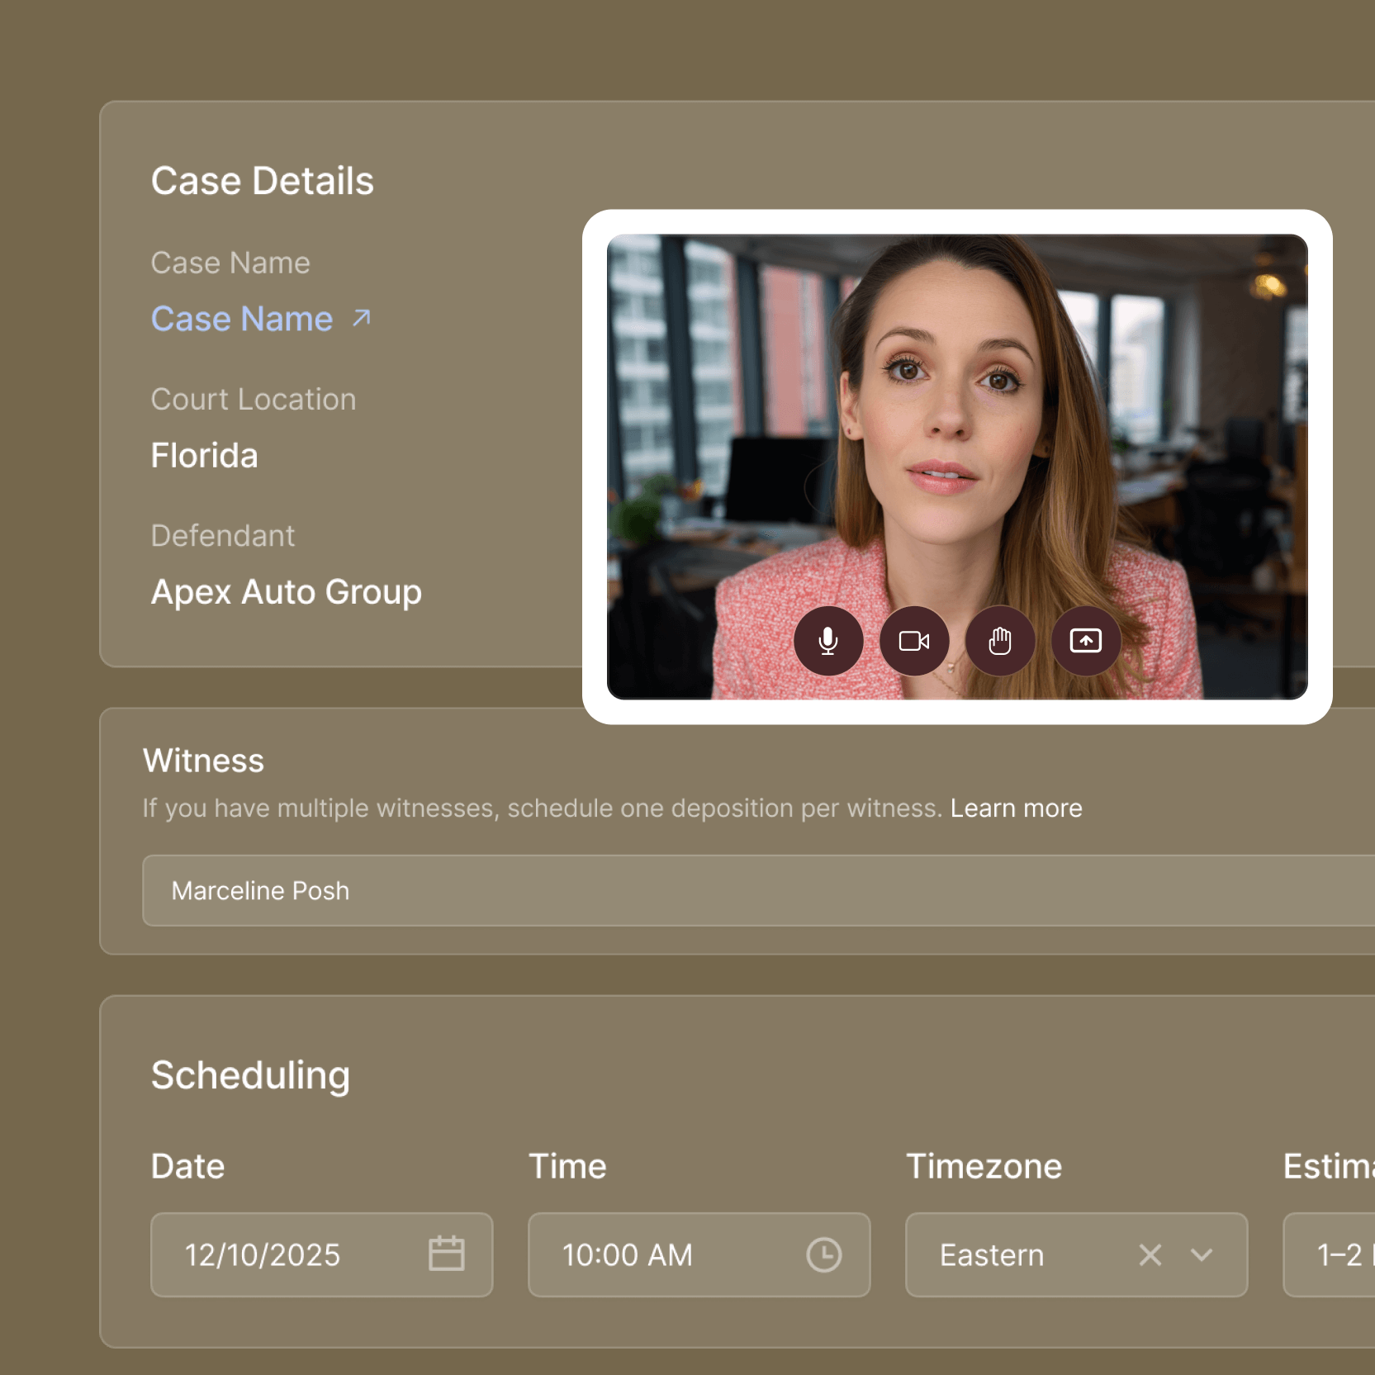Open the Learn more link
The height and width of the screenshot is (1375, 1375).
pyautogui.click(x=1016, y=808)
